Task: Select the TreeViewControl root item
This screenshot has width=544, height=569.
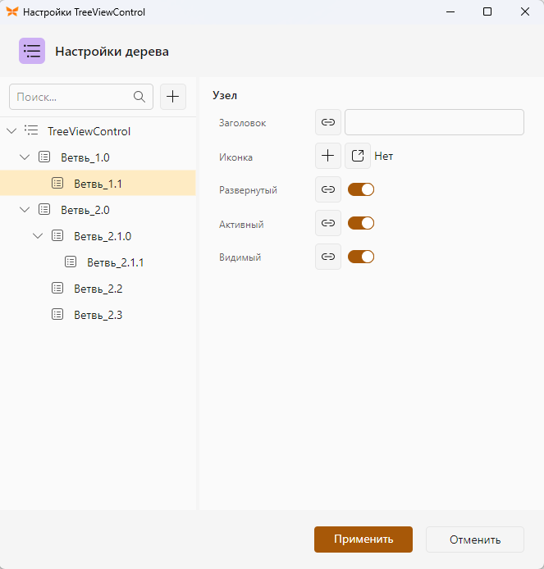Action: (98, 131)
